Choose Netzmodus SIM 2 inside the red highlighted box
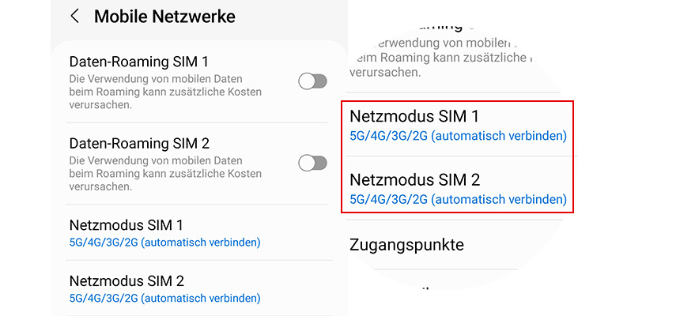The width and height of the screenshot is (695, 316). (414, 180)
